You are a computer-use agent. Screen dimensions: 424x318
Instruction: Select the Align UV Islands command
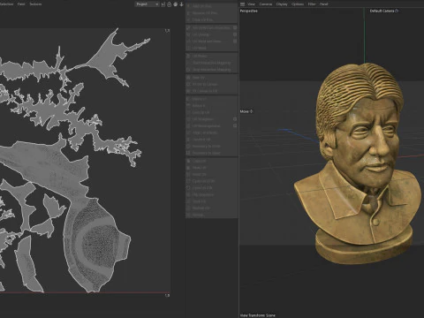[x=212, y=132]
